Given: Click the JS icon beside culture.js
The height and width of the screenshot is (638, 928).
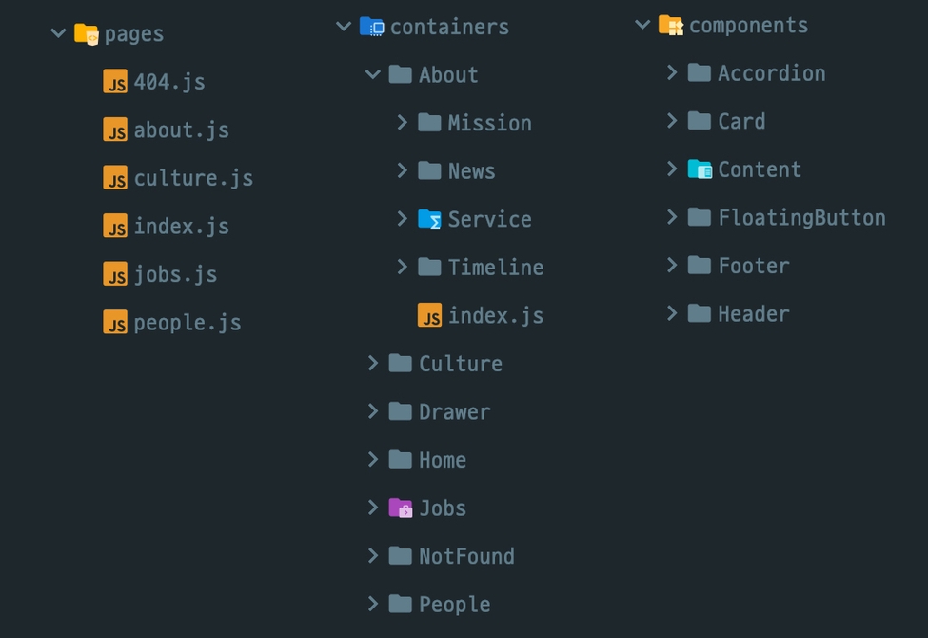Looking at the screenshot, I should [115, 178].
